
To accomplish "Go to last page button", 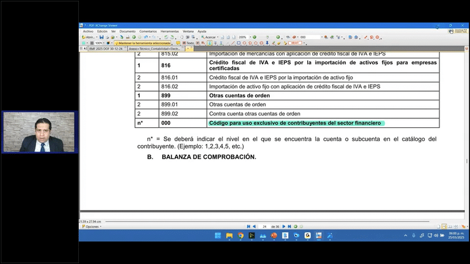I will point(289,226).
